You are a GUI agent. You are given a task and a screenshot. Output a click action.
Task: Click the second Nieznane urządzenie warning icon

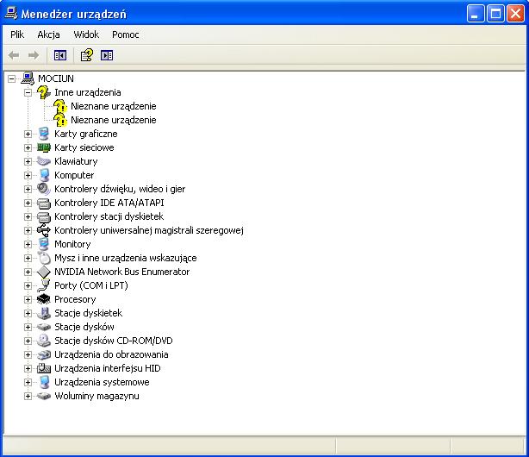60,120
